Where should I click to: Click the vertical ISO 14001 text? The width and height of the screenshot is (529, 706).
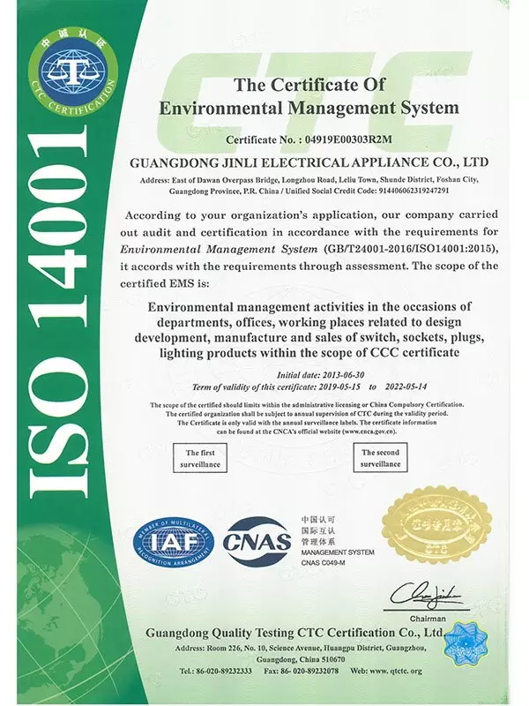[x=58, y=312]
